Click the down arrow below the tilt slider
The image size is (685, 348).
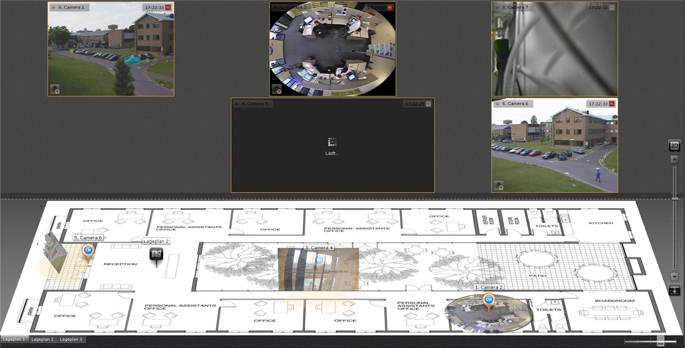[x=674, y=276]
